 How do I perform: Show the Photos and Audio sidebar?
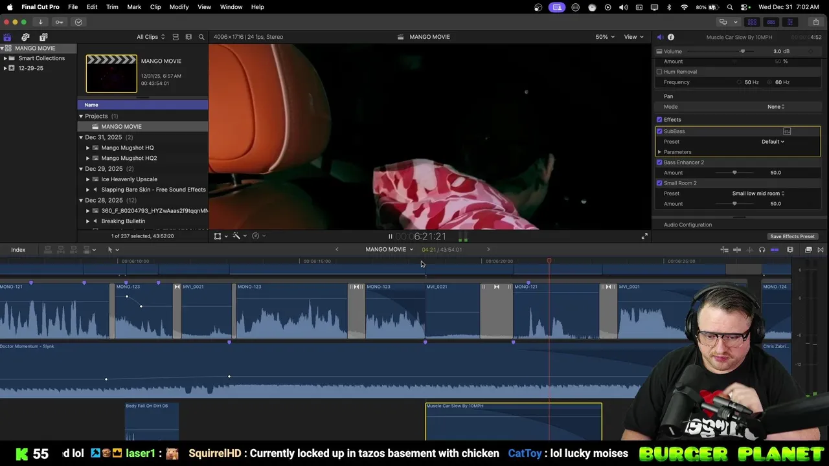(x=25, y=37)
